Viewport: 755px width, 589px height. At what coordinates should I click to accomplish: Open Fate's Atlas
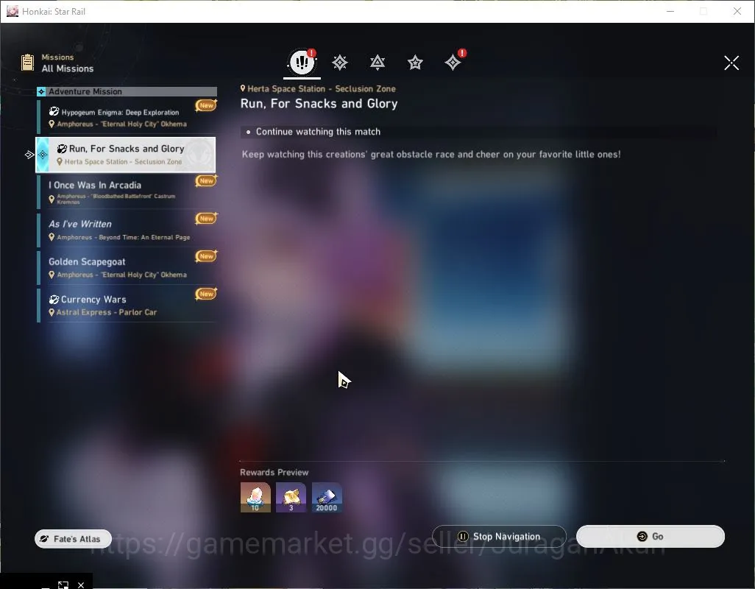tap(73, 539)
